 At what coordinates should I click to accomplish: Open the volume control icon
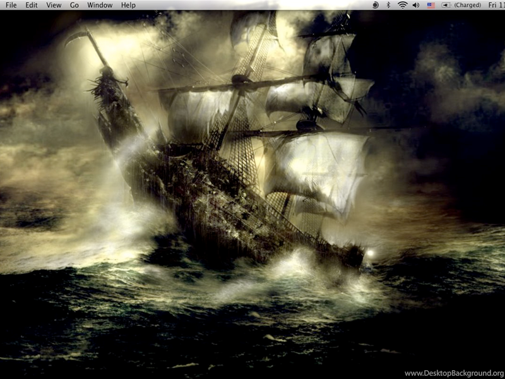click(416, 5)
